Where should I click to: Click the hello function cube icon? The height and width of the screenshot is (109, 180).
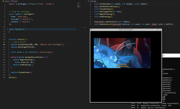tap(12, 1)
